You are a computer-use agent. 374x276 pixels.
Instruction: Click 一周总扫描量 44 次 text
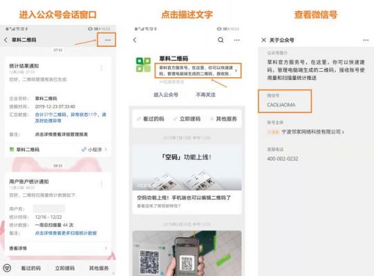54,225
